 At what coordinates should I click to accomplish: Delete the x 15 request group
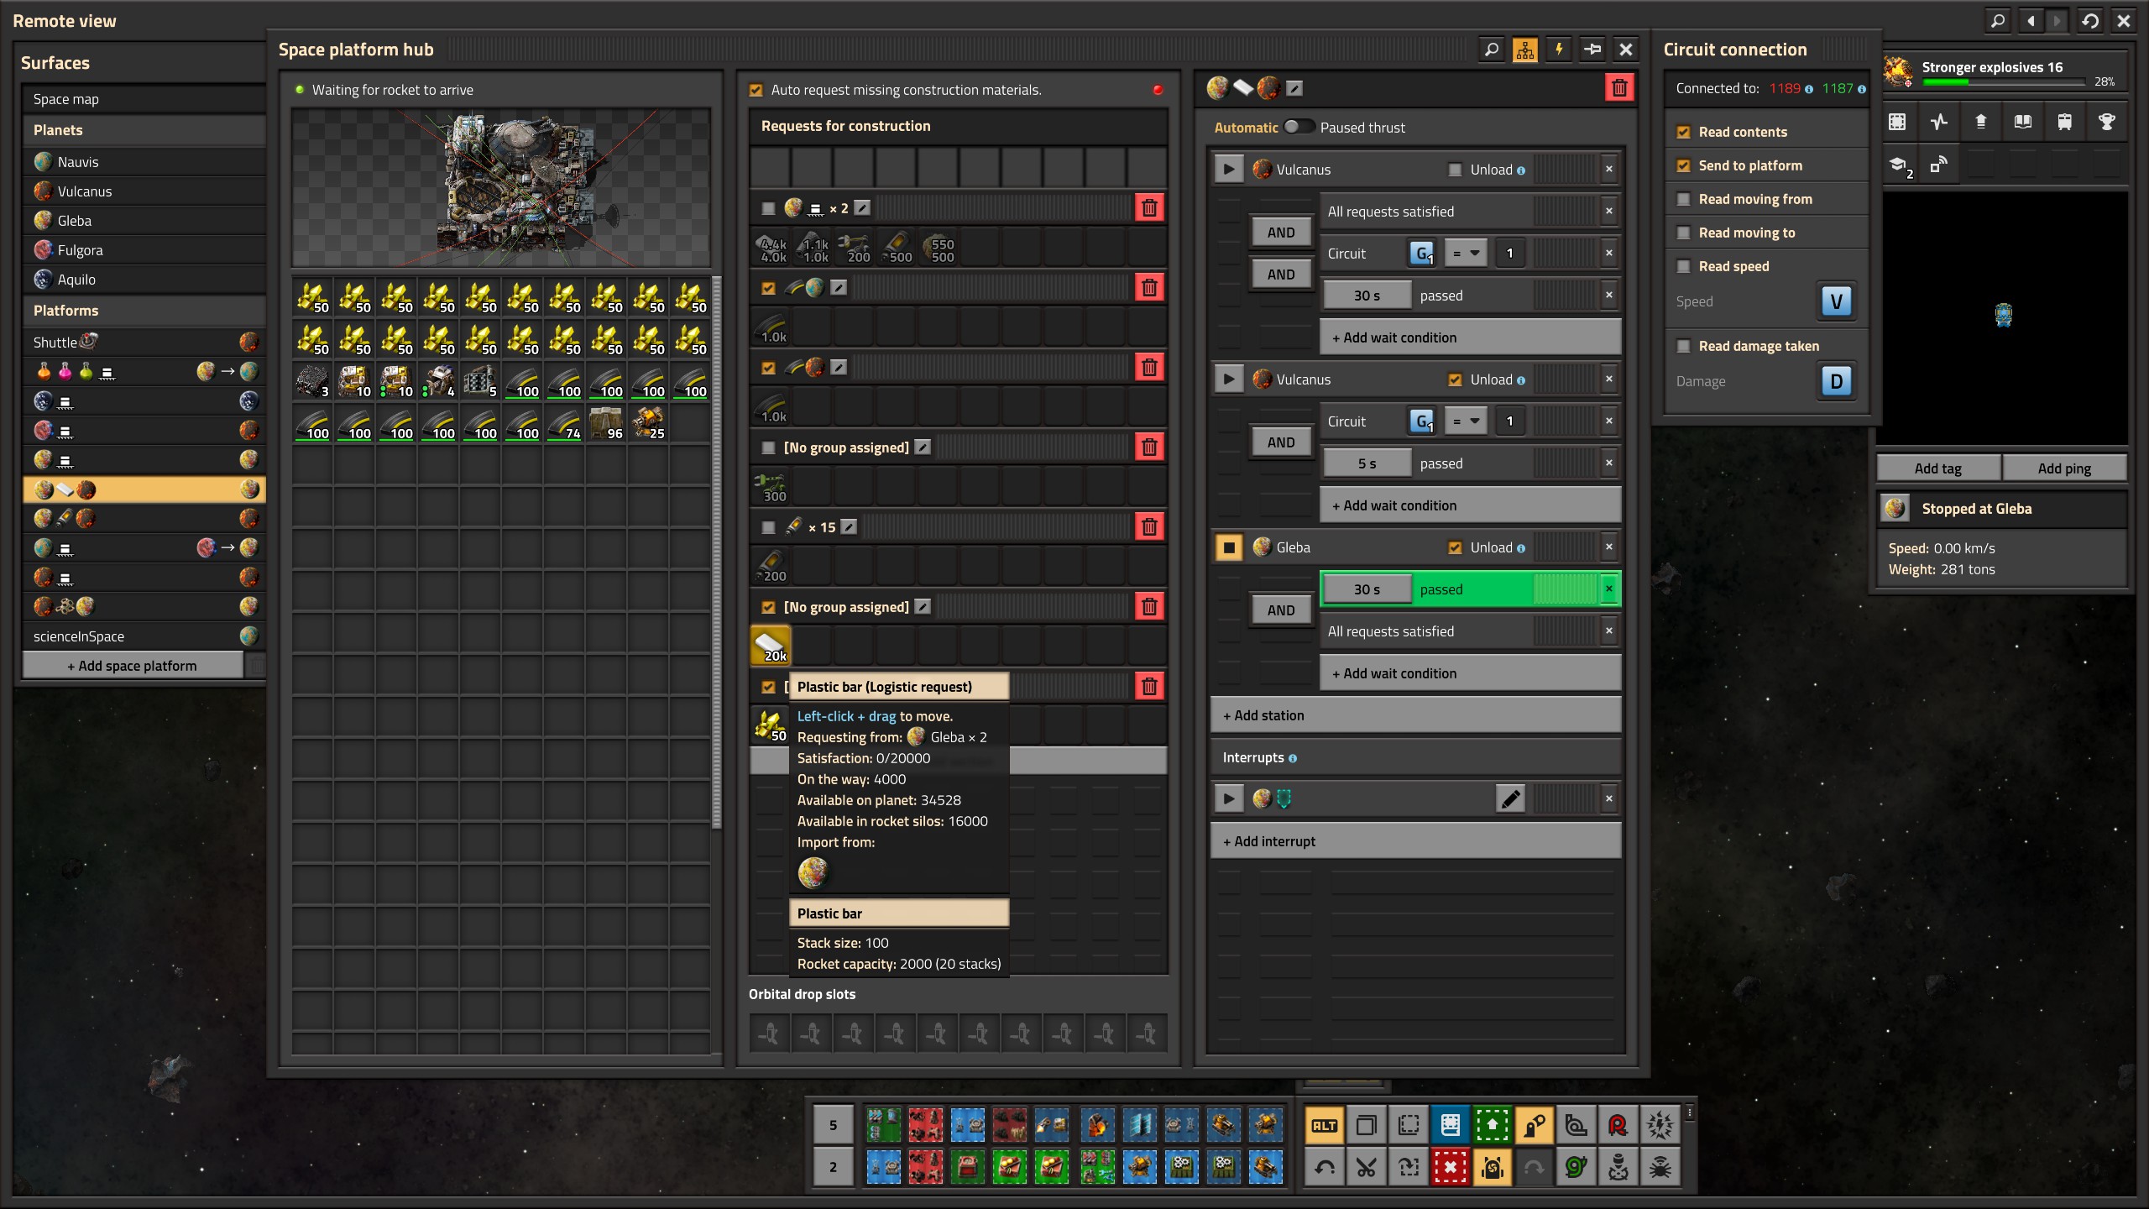[x=1149, y=526]
